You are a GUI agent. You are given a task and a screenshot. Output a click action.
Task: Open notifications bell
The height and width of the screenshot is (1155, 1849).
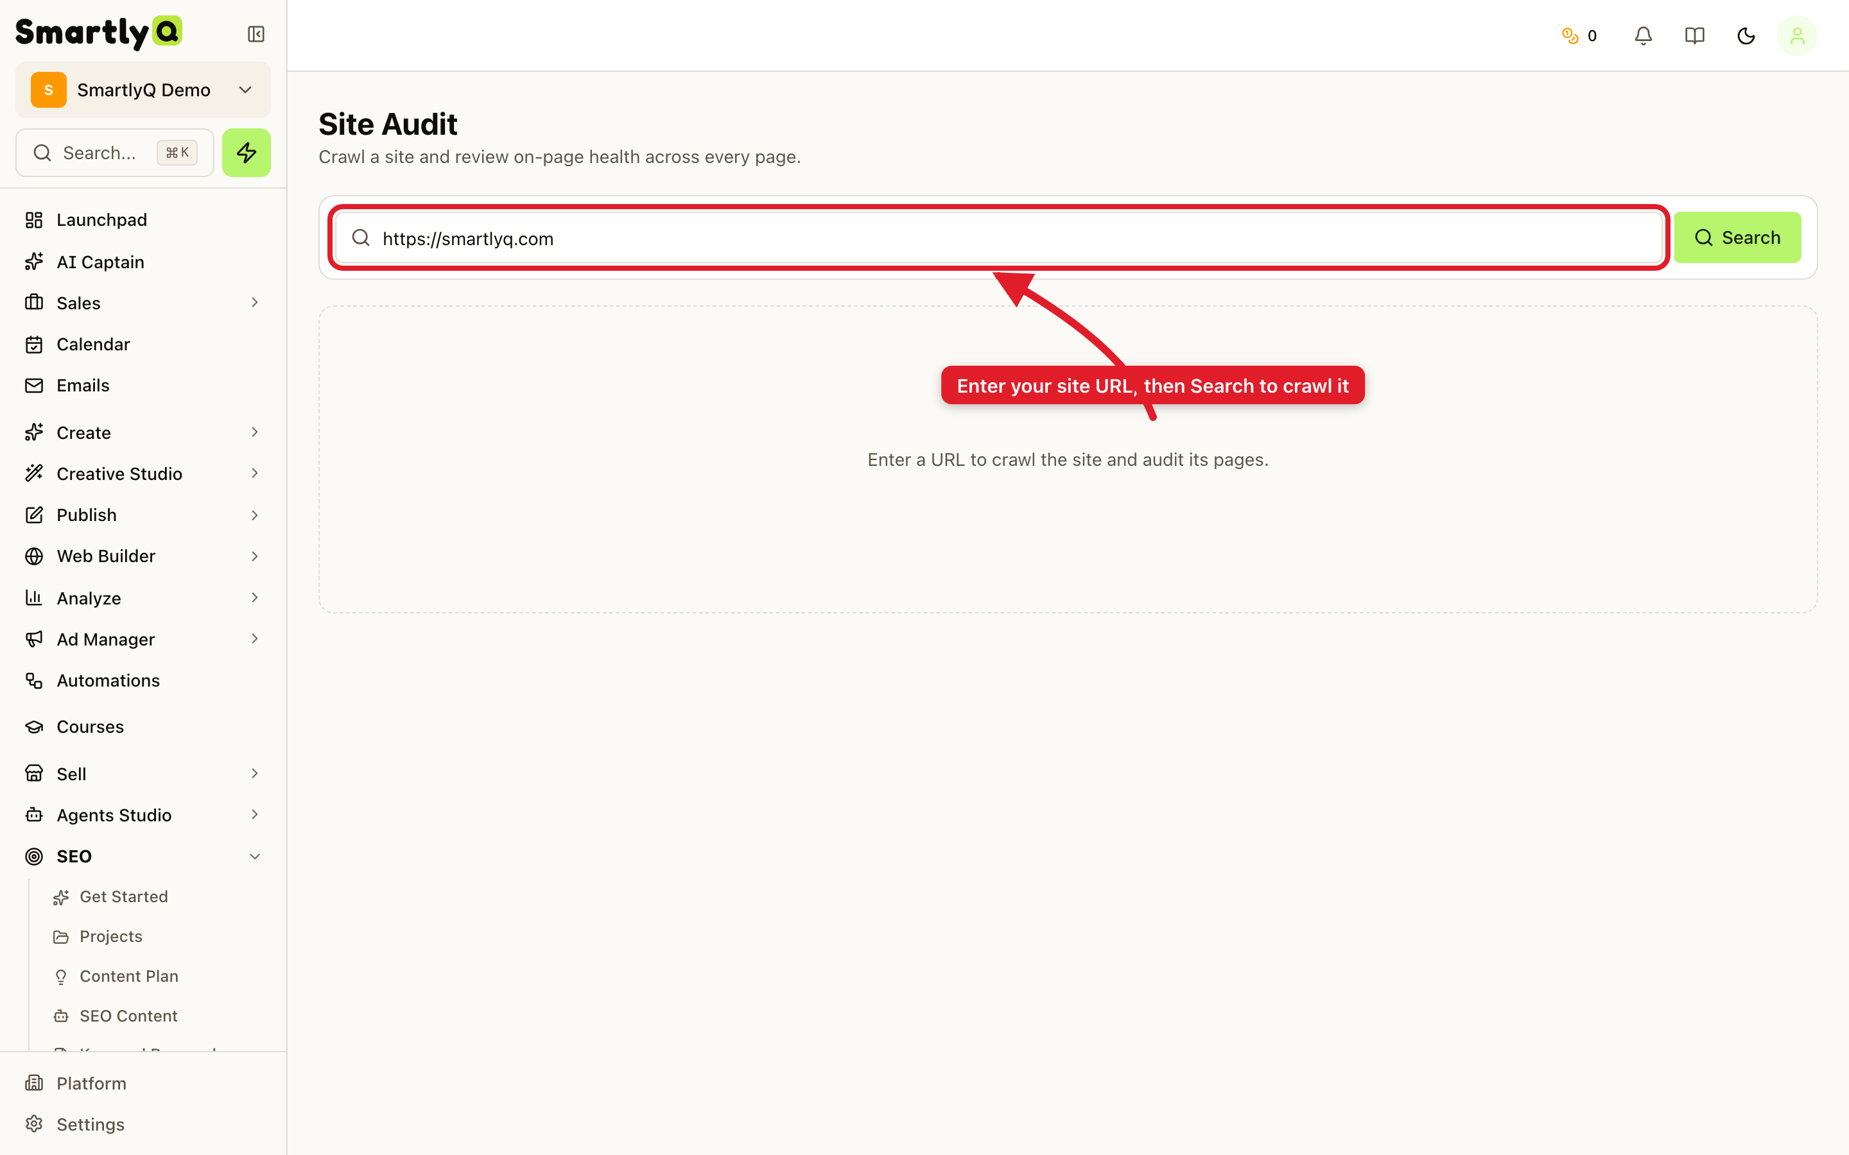click(x=1643, y=36)
